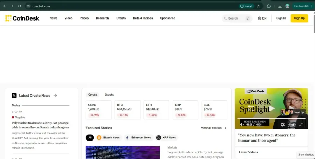
Task: Go back with browser back arrow
Action: (x=5, y=6)
